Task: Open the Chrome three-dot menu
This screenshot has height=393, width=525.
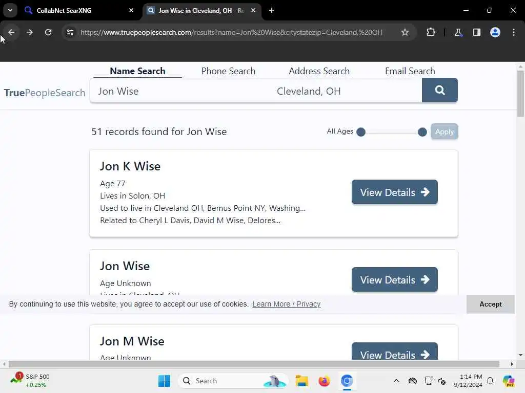Action: point(514,32)
